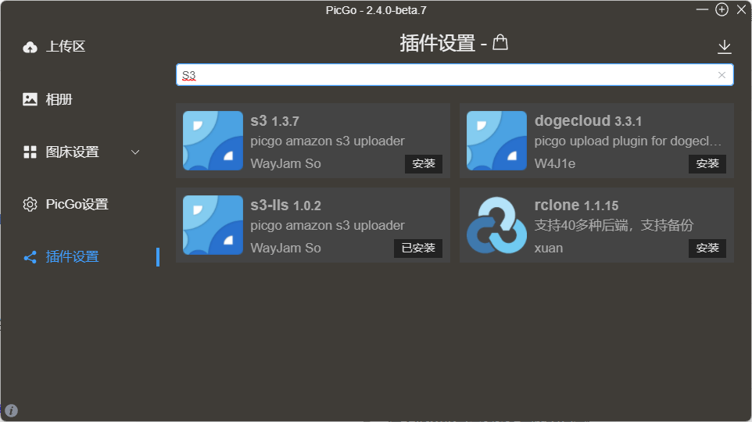The height and width of the screenshot is (422, 752).
Task: Click the dogecloud plugin logo
Action: [496, 141]
